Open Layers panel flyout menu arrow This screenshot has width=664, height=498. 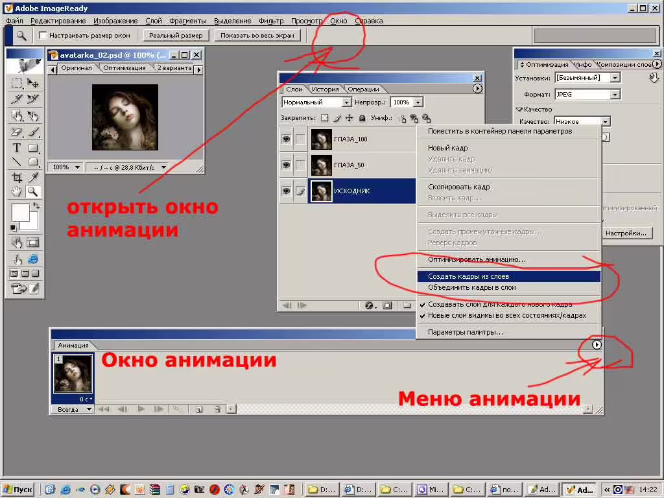click(x=477, y=88)
